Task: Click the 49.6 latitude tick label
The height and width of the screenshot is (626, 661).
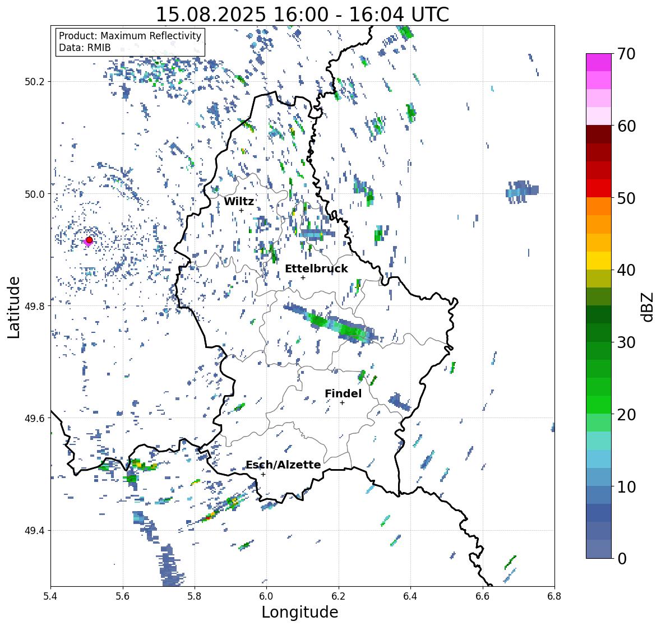Action: point(35,418)
